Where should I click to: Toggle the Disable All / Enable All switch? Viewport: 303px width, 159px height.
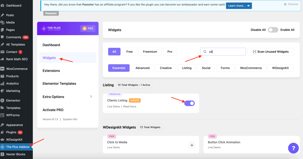273,30
